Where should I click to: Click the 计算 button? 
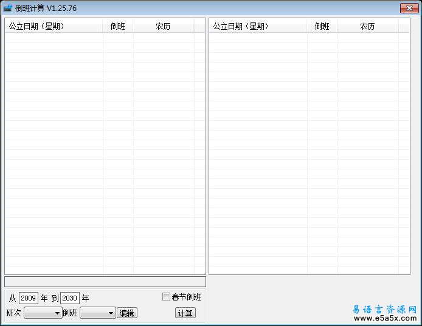185,313
